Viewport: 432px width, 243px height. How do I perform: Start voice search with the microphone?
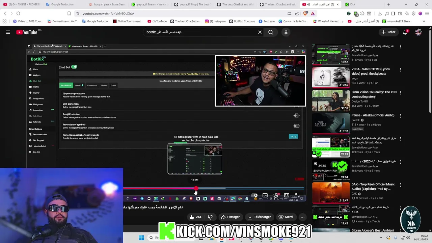286,32
